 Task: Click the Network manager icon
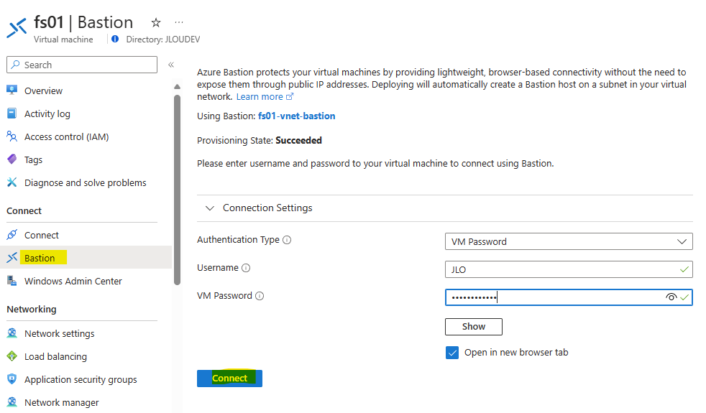[x=12, y=402]
